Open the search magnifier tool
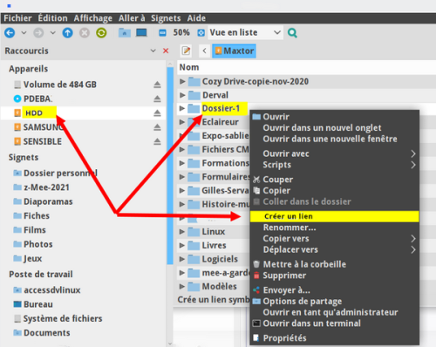436x347 pixels. coord(292,32)
